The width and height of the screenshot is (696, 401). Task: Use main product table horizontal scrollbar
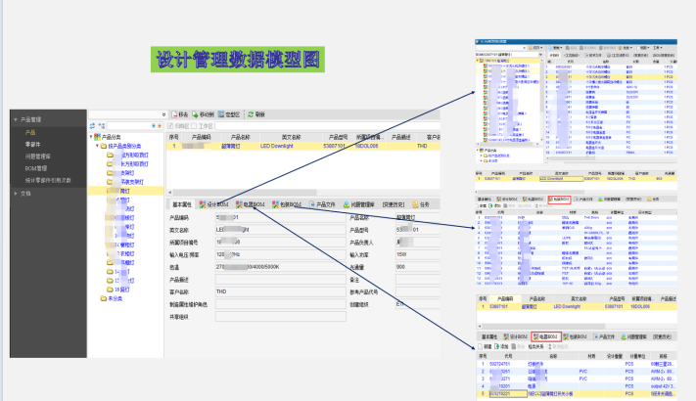(245, 193)
